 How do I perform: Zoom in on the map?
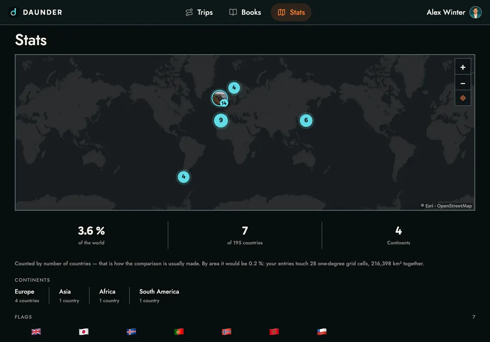[x=463, y=67]
